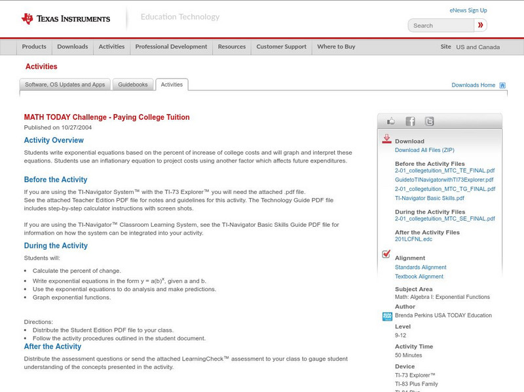Click the Write exponential equations bullet
524x392 pixels.
(119, 281)
